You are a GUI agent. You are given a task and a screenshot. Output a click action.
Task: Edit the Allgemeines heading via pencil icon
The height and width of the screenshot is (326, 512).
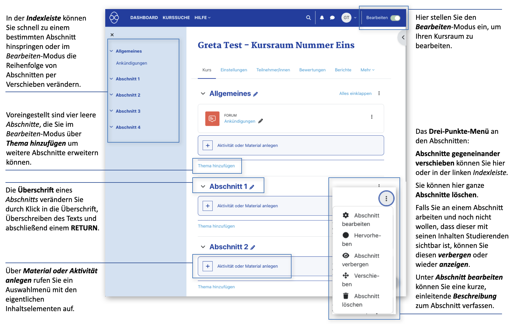256,94
